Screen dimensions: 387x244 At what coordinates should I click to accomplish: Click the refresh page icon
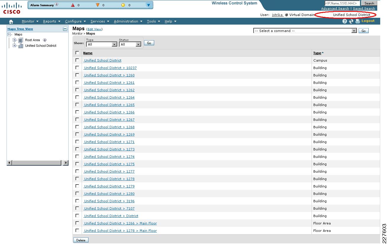click(351, 21)
